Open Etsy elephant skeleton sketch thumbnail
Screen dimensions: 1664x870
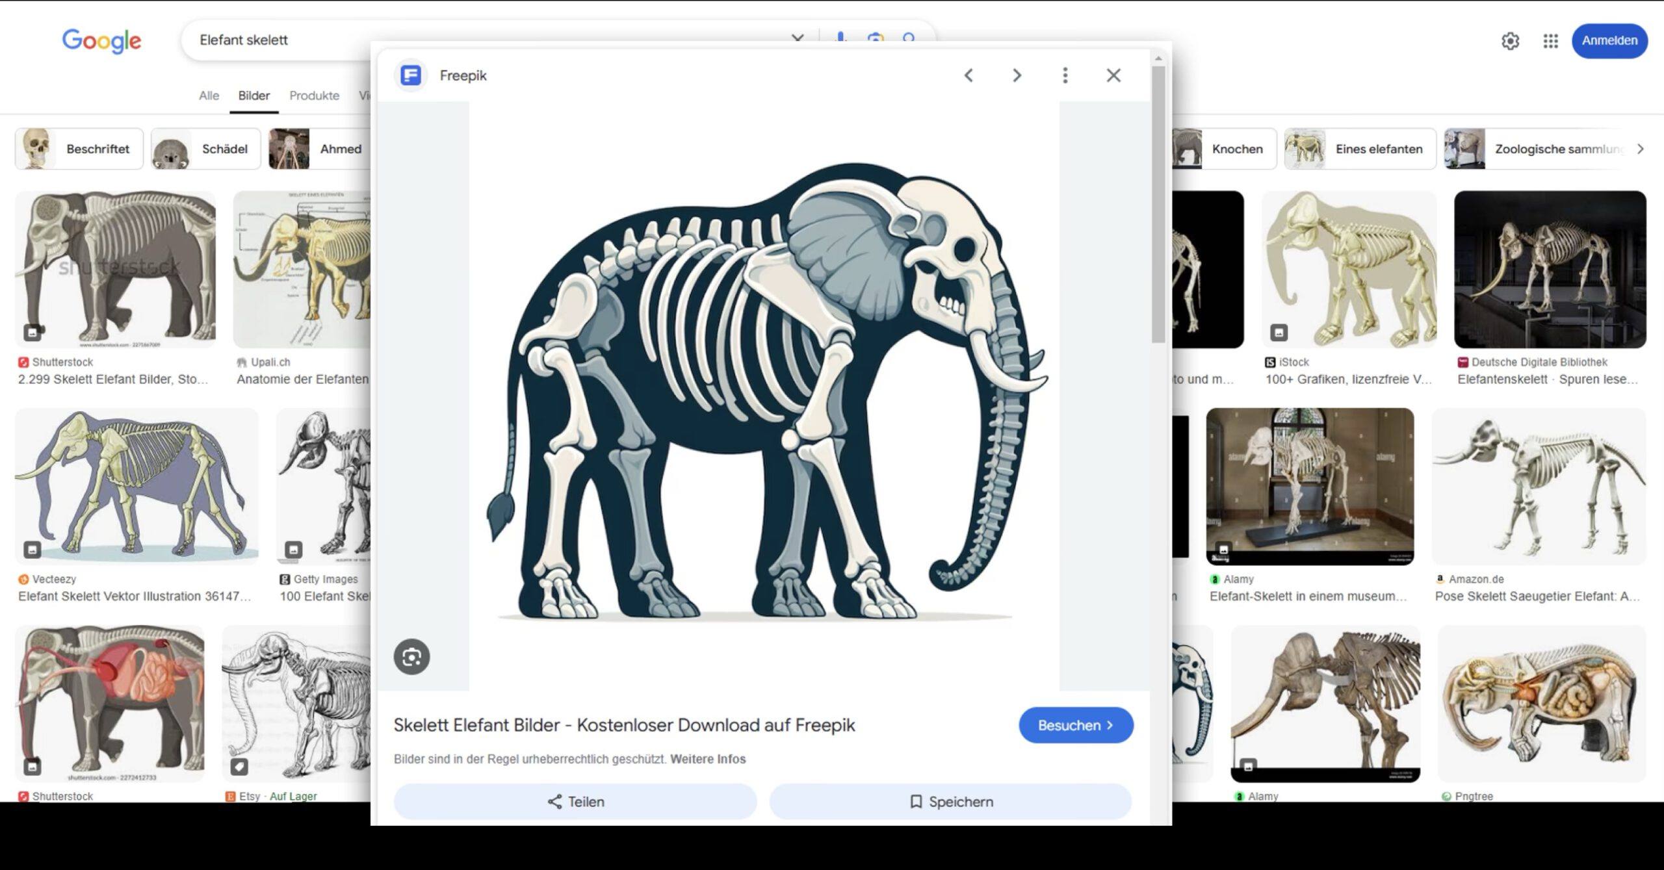click(296, 704)
